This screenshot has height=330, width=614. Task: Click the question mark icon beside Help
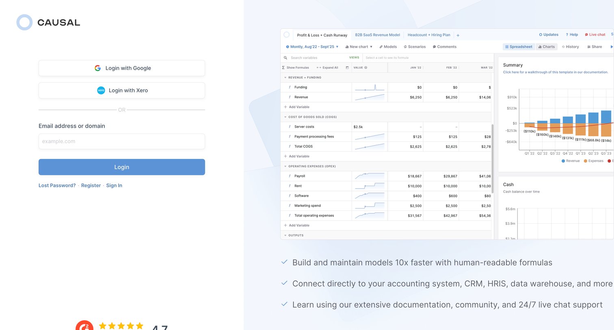tap(567, 35)
